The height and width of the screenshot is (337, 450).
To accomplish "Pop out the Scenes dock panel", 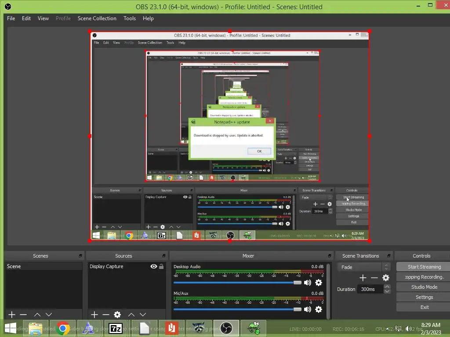I will click(x=80, y=256).
